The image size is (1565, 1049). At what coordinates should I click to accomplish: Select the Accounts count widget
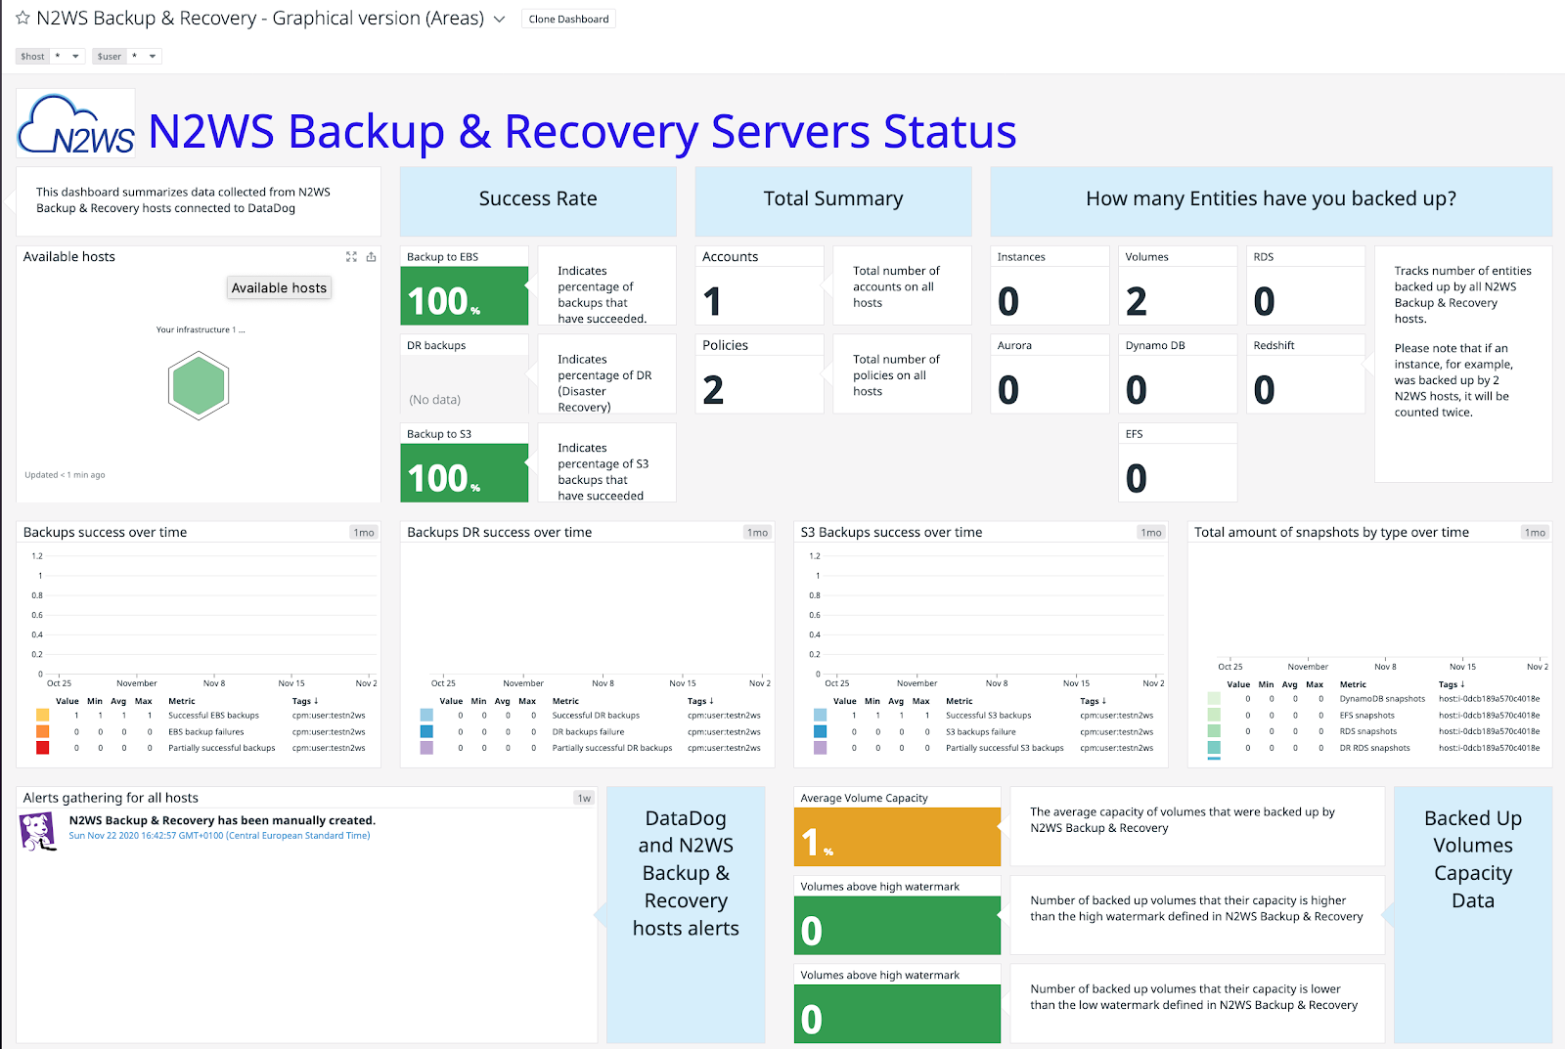point(760,285)
